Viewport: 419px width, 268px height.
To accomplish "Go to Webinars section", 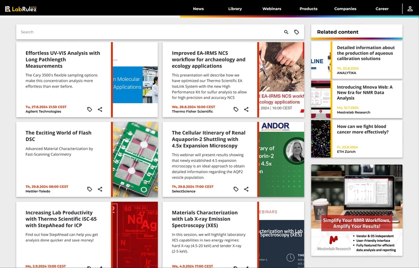I will coord(272,9).
